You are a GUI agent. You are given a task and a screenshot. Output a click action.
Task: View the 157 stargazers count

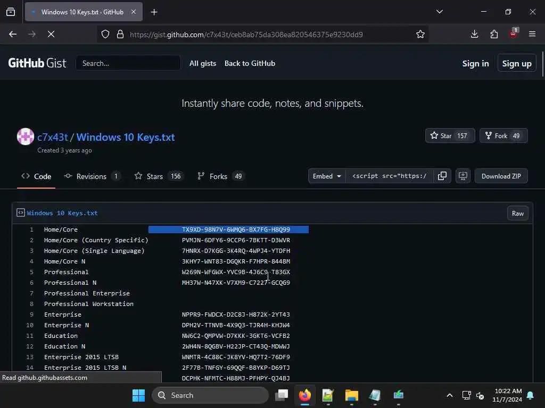pos(462,135)
